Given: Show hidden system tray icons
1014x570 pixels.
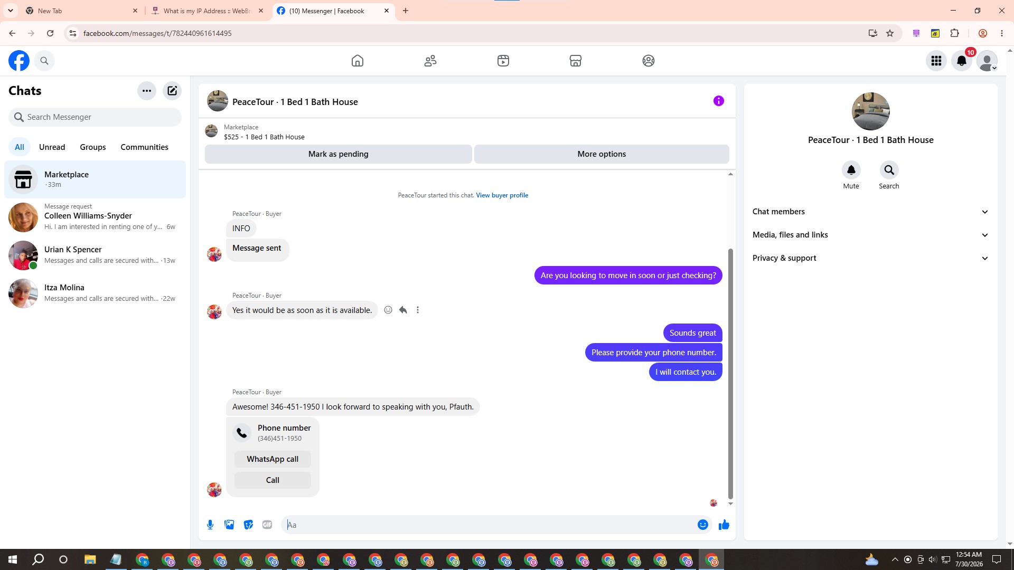Looking at the screenshot, I should coord(895,559).
